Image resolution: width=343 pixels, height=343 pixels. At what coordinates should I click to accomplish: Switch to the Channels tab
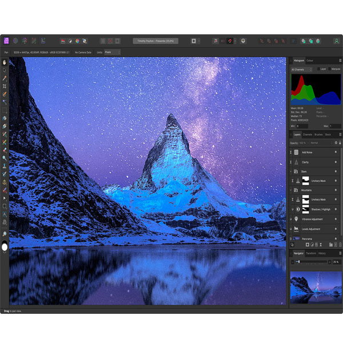click(x=308, y=134)
